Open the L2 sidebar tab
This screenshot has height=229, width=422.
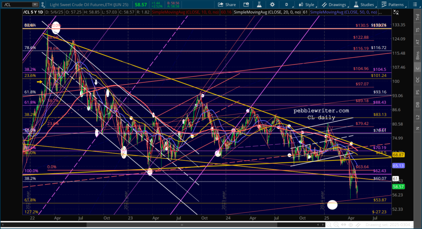click(417, 117)
